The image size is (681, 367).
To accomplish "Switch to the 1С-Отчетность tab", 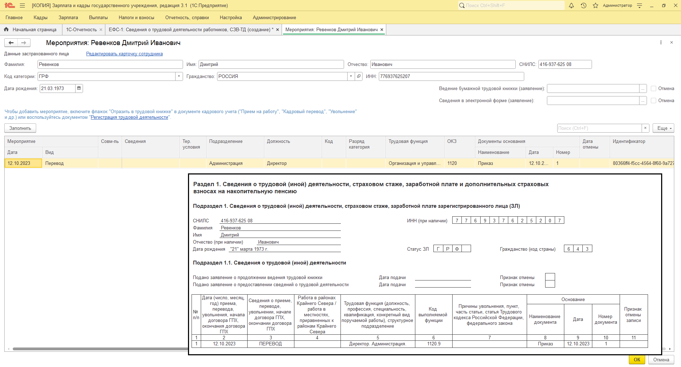I will (81, 30).
